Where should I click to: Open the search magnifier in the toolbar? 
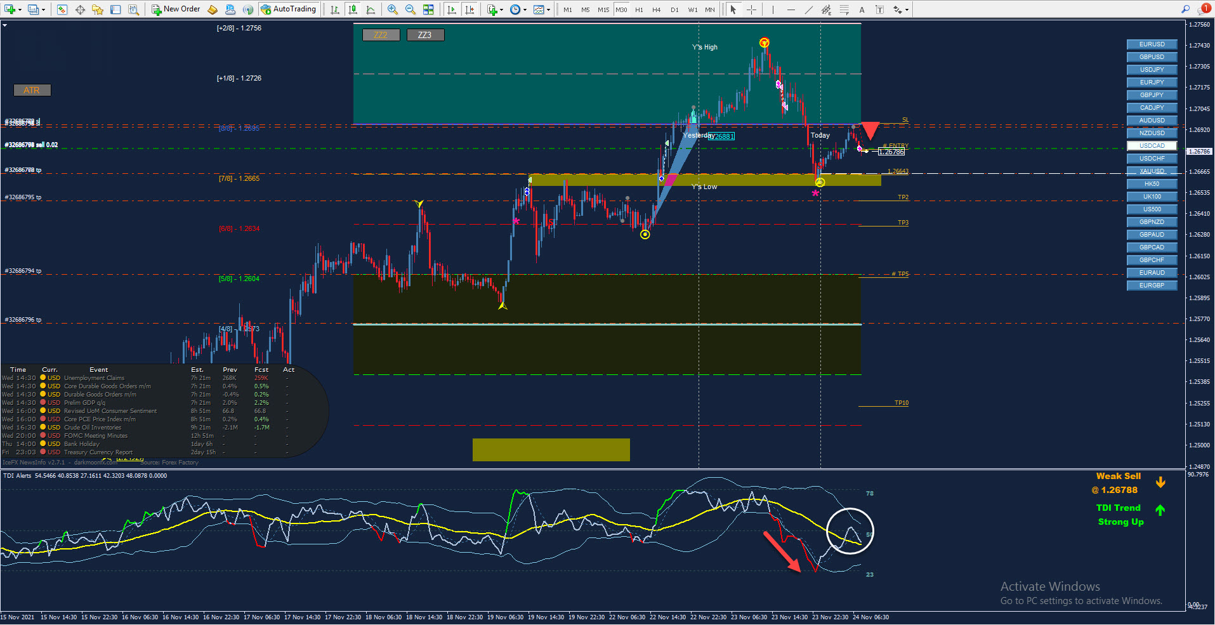click(x=1185, y=10)
